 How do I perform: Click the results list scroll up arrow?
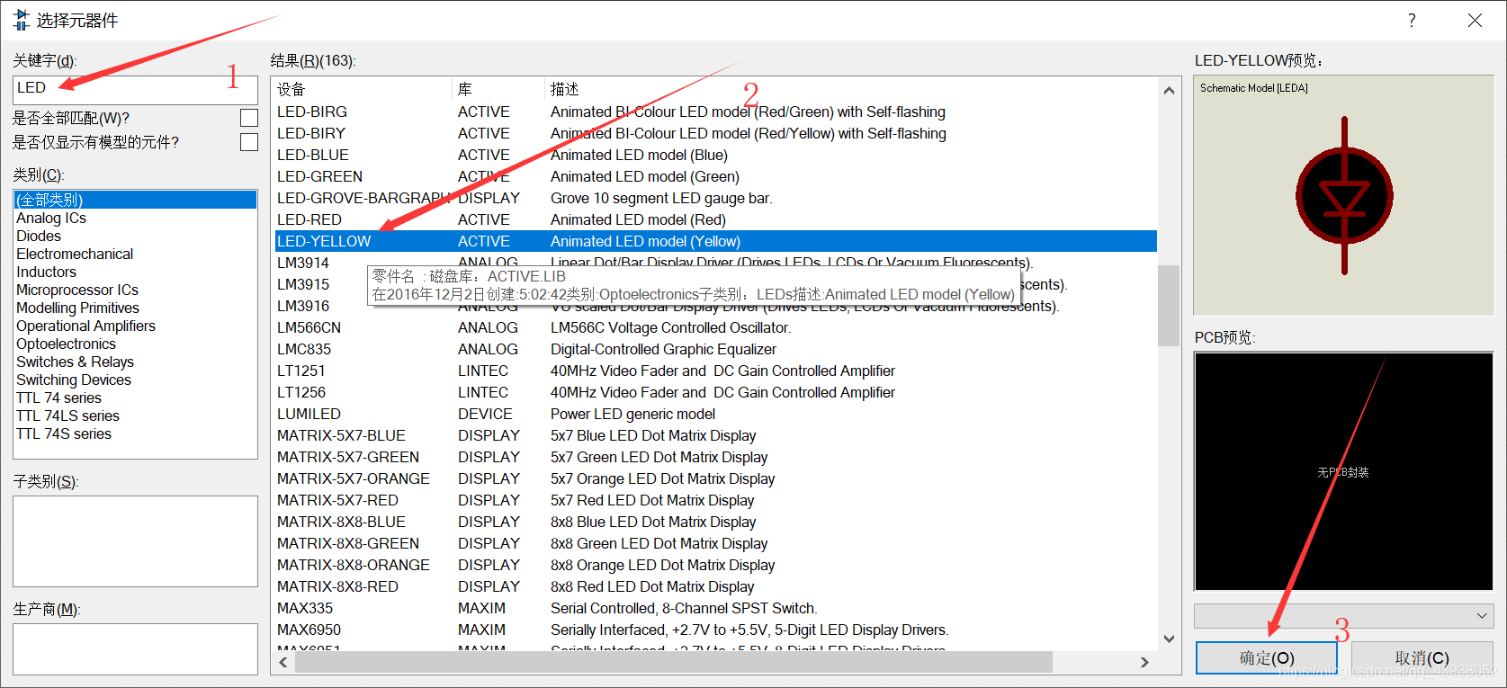click(1169, 90)
